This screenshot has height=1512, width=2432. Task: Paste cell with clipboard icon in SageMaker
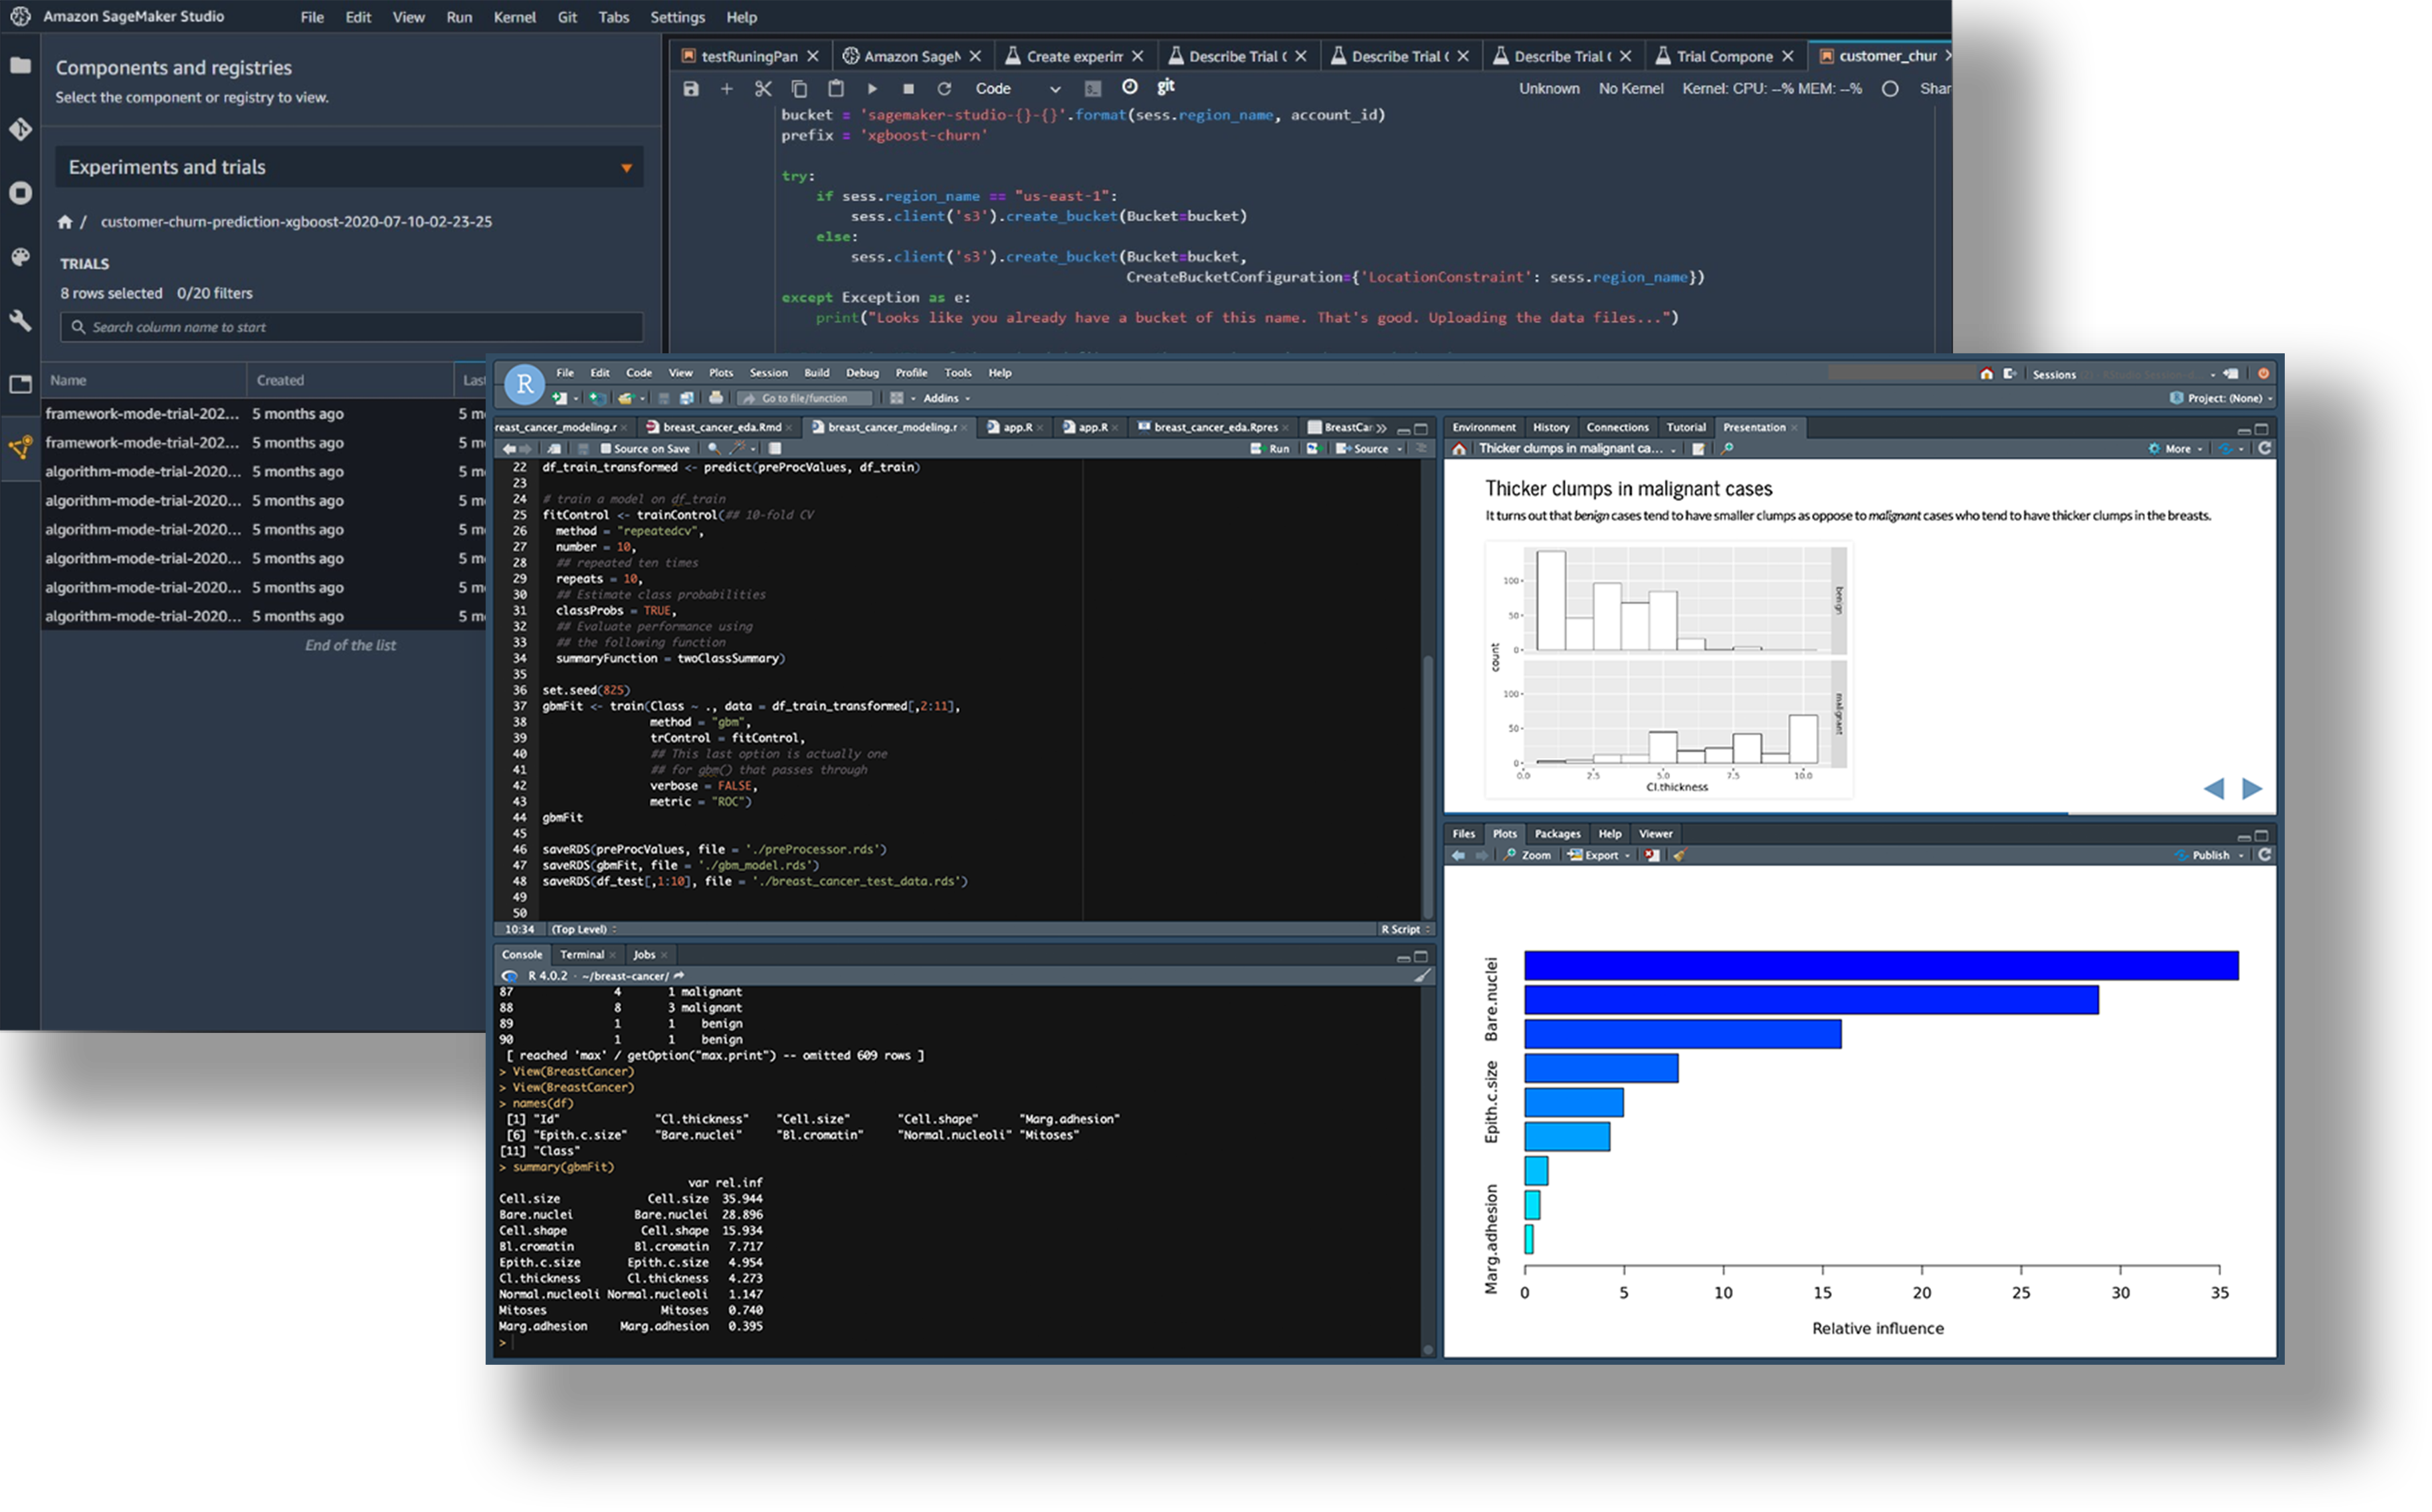click(x=835, y=89)
